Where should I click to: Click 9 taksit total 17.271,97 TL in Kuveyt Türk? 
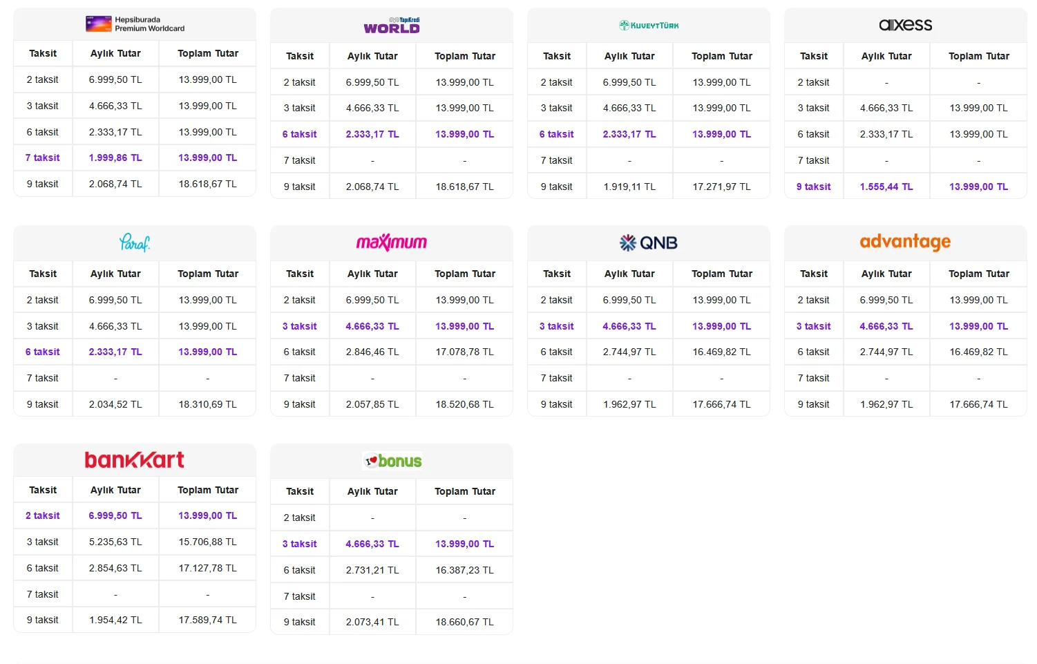point(721,187)
